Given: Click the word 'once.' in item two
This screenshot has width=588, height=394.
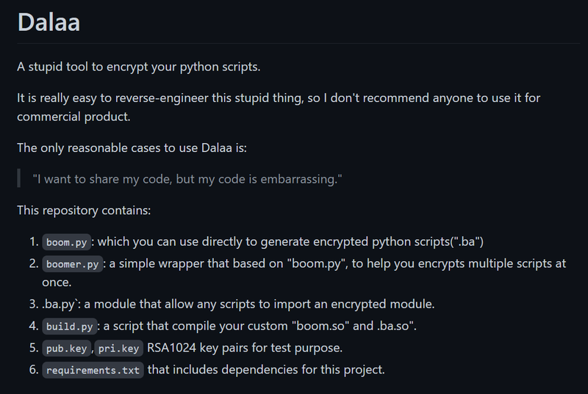Looking at the screenshot, I should [x=57, y=282].
